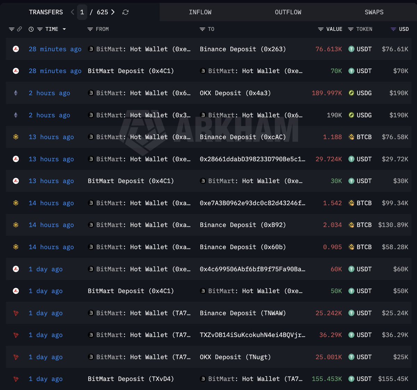
Task: Expand the TIME sort dropdown arrow
Action: pyautogui.click(x=64, y=29)
